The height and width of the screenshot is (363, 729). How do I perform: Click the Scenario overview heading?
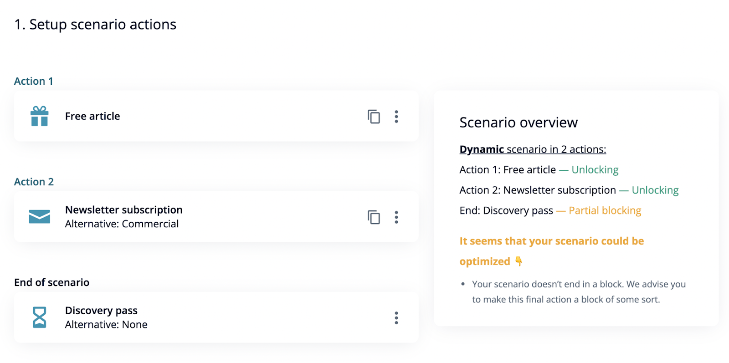(519, 123)
